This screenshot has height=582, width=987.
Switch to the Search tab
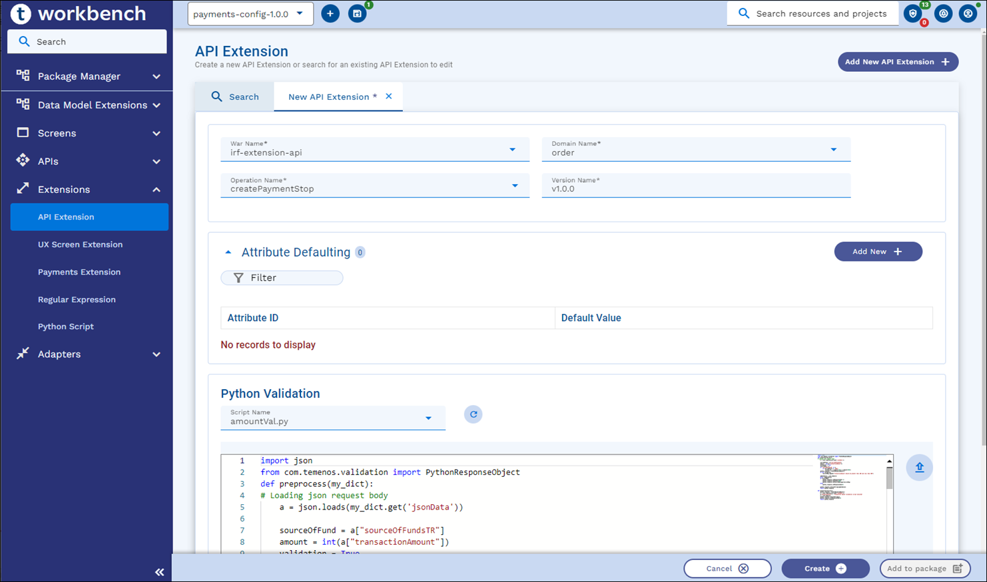point(235,97)
